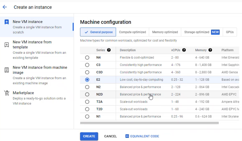Click the Memory column help icon
This screenshot has height=141, width=242.
point(210,50)
